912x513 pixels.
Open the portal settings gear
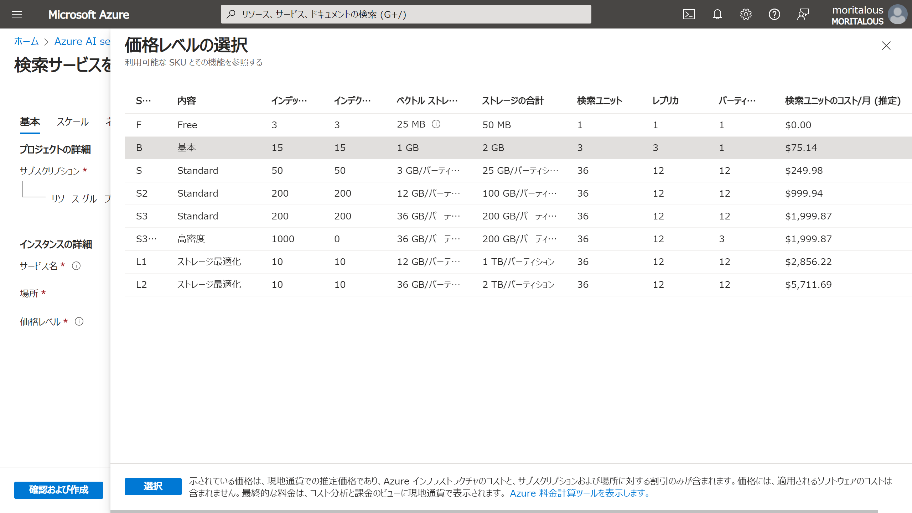point(746,14)
